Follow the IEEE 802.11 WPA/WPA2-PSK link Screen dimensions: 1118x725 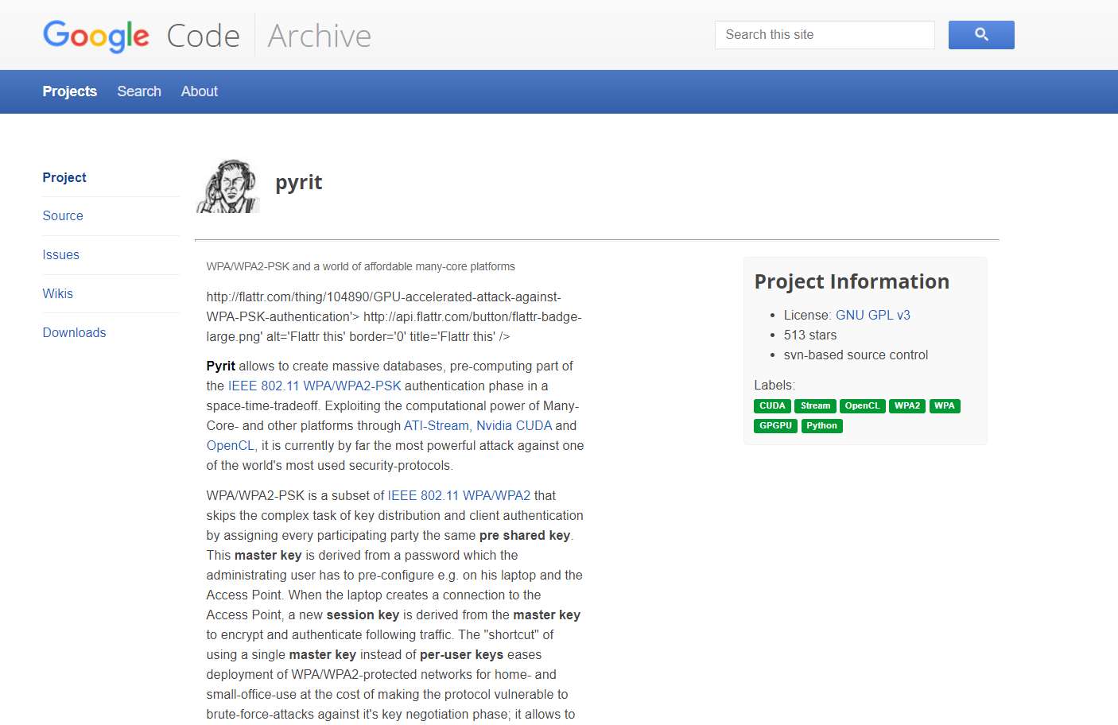(x=315, y=386)
